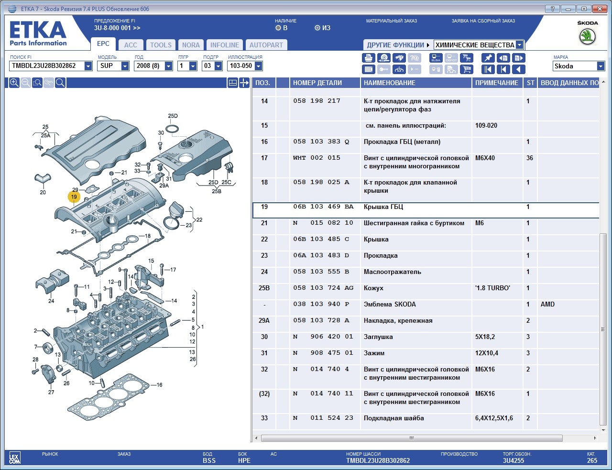
Task: Open the ELSA link icon
Action: 436,58
